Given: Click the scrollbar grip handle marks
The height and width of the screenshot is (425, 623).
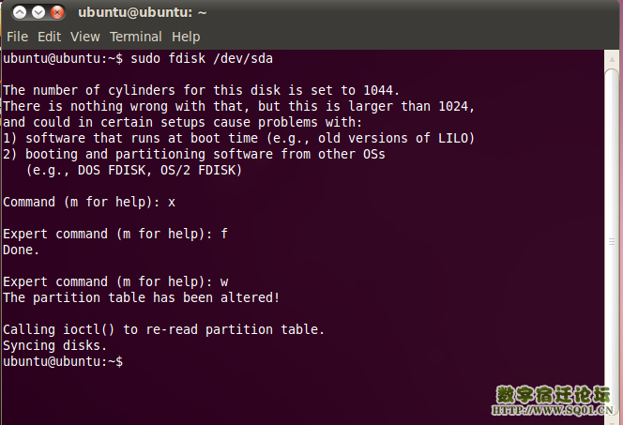Looking at the screenshot, I should coord(612,241).
